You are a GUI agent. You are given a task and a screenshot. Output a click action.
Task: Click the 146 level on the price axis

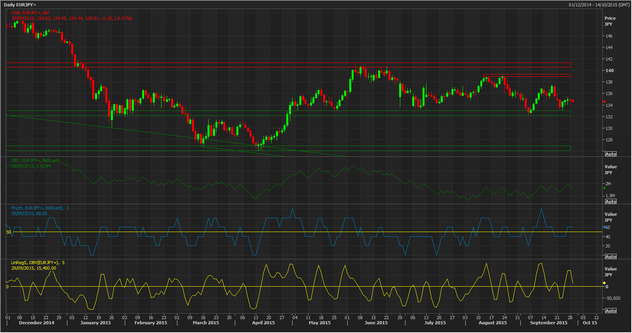(609, 36)
